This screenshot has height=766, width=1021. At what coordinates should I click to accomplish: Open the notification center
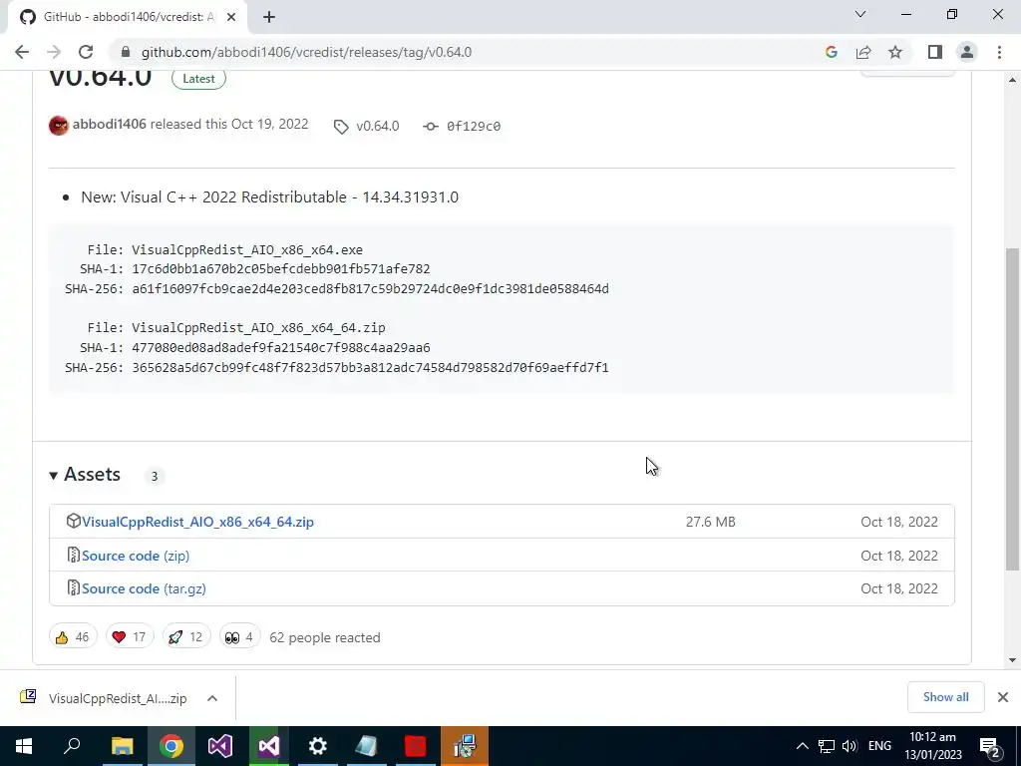[x=990, y=747]
